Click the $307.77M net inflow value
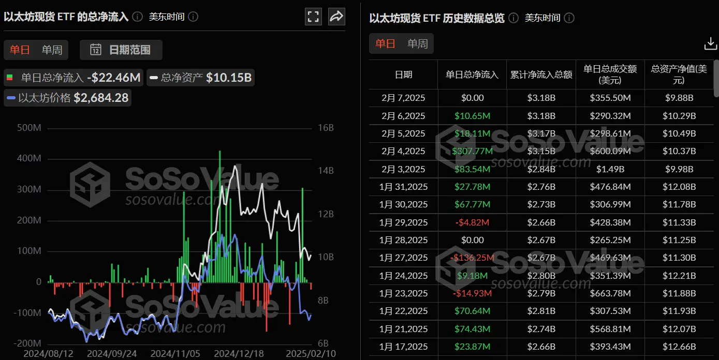Image resolution: width=719 pixels, height=360 pixels. 472,151
